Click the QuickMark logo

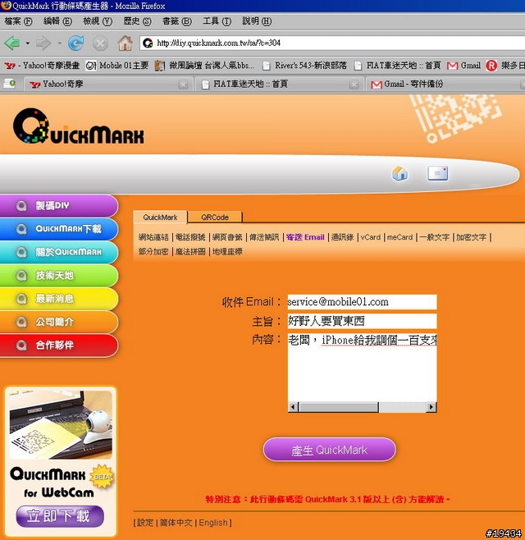tap(79, 126)
